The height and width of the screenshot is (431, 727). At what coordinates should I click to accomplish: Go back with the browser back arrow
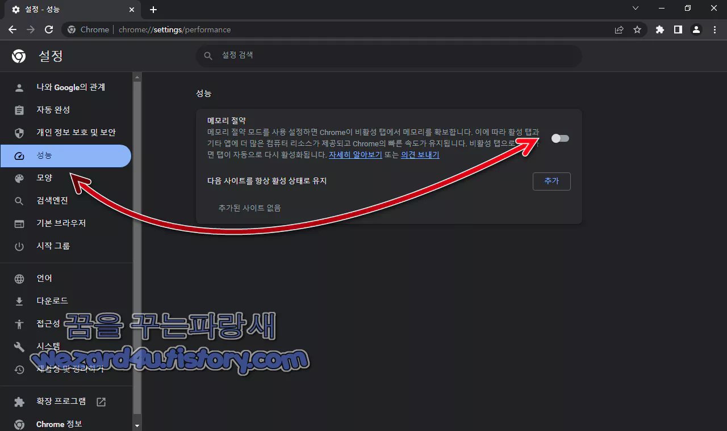(x=12, y=29)
